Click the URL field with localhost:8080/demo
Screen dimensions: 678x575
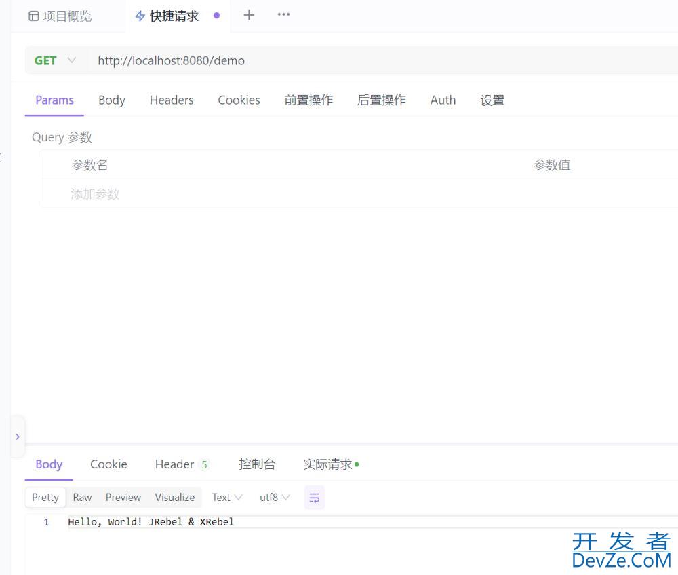pos(382,60)
